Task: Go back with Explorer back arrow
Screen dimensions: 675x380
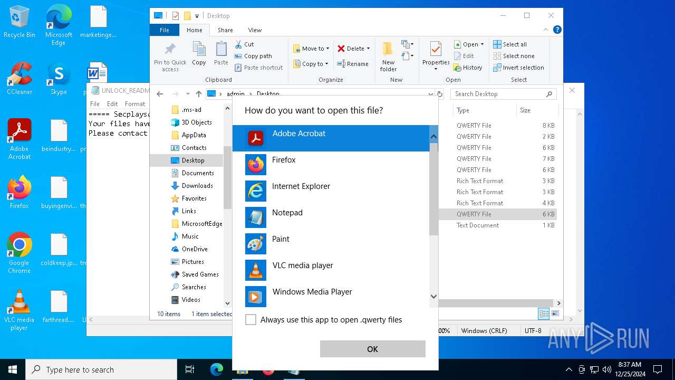Action: 160,94
